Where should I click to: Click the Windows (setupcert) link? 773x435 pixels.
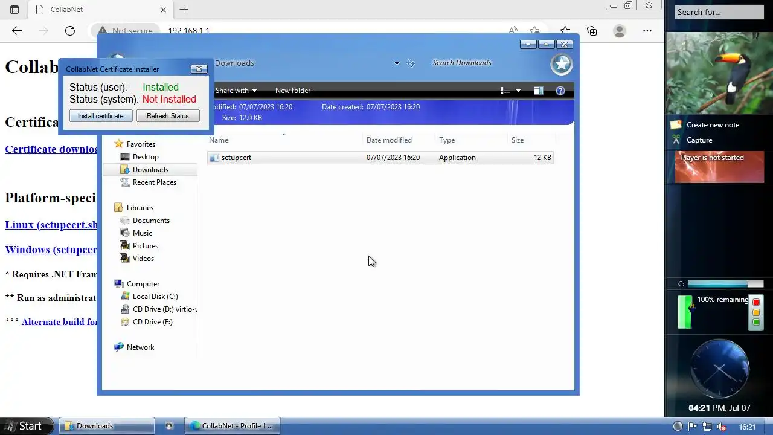(51, 250)
